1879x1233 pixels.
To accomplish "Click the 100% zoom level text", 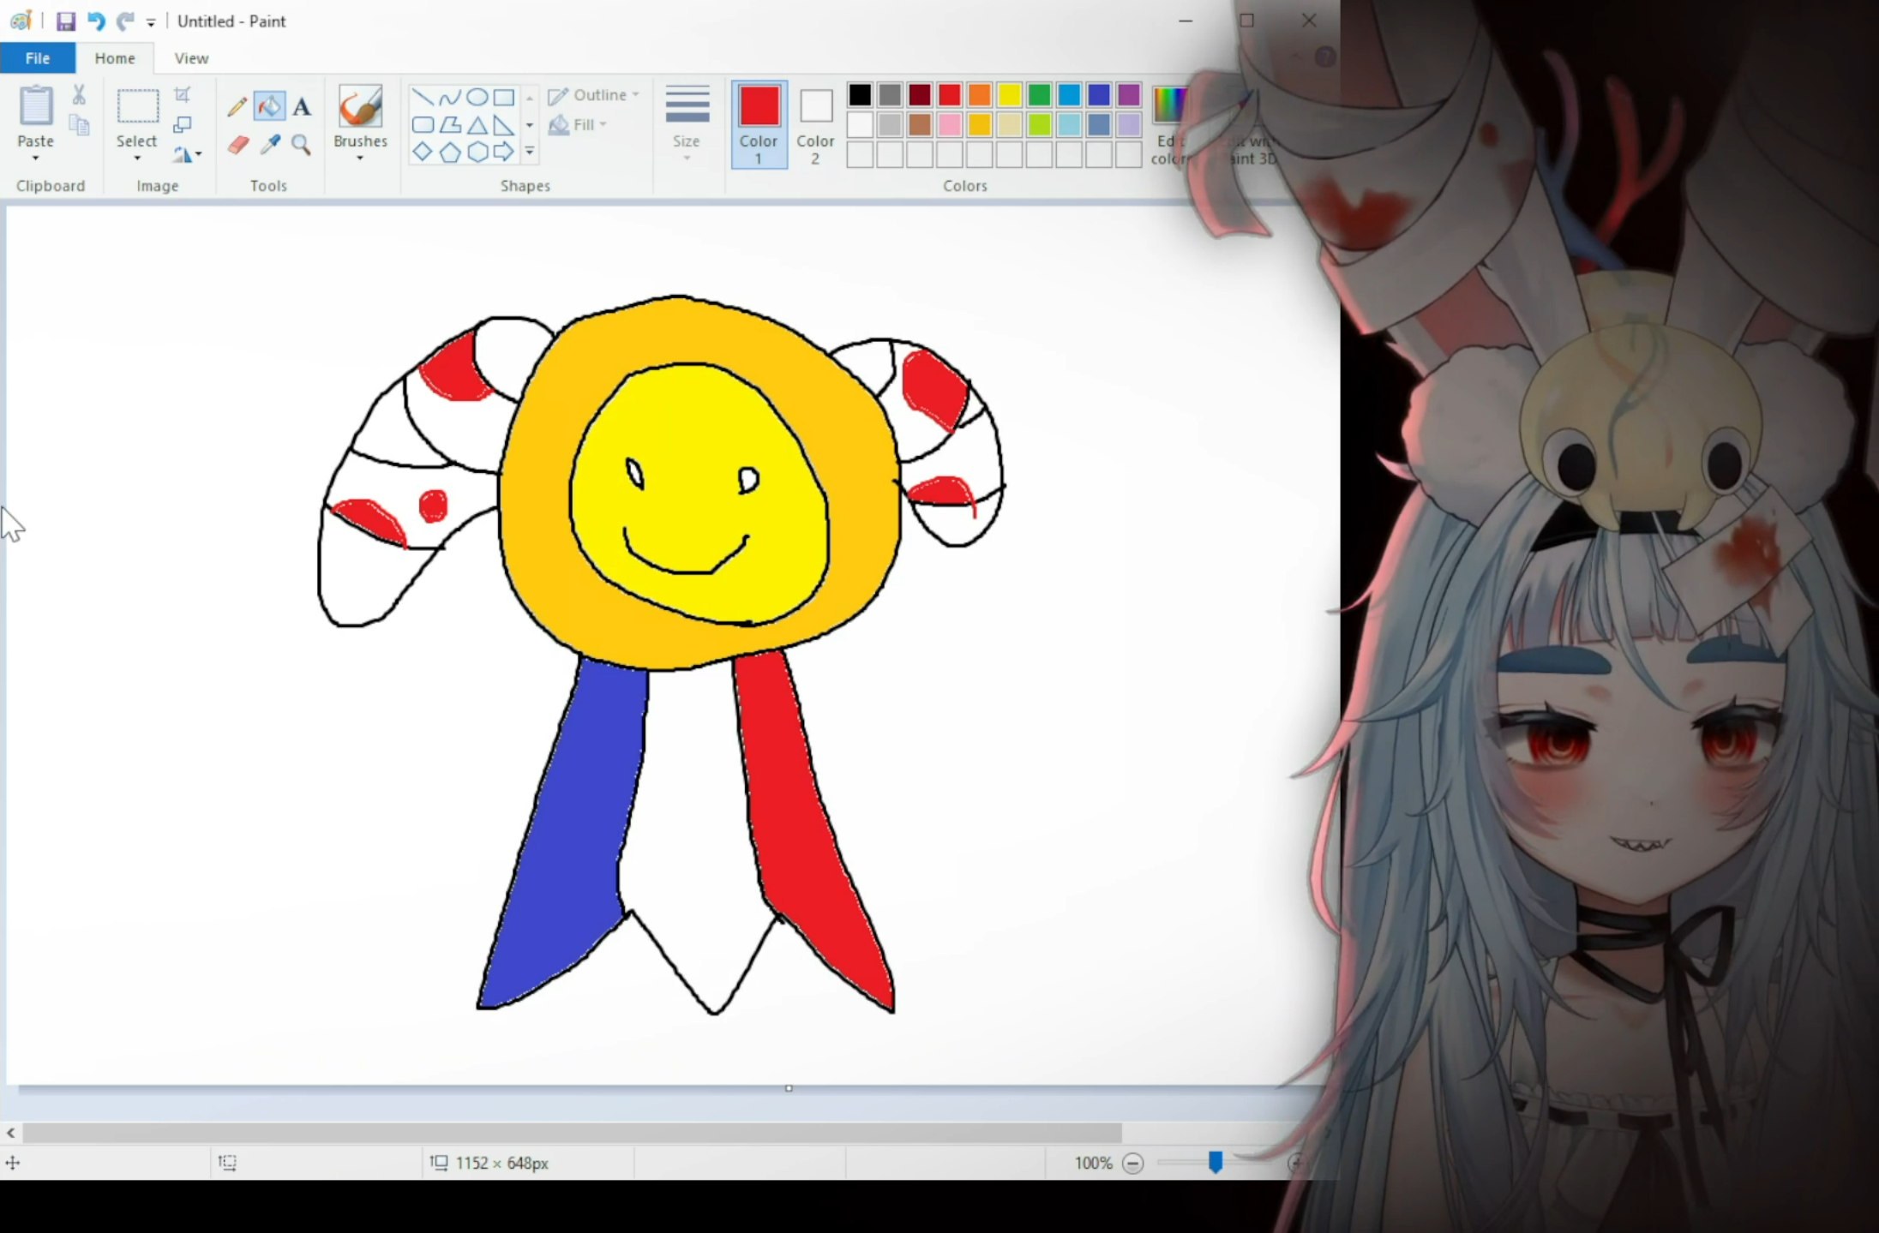I will click(x=1093, y=1164).
